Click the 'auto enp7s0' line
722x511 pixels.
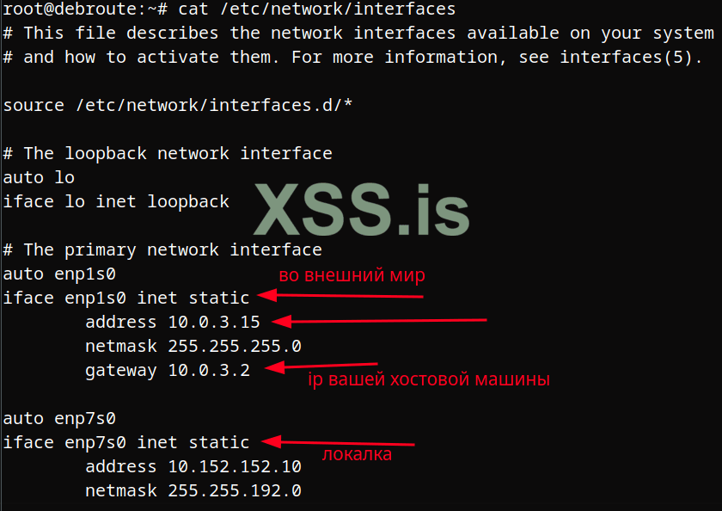(x=59, y=419)
